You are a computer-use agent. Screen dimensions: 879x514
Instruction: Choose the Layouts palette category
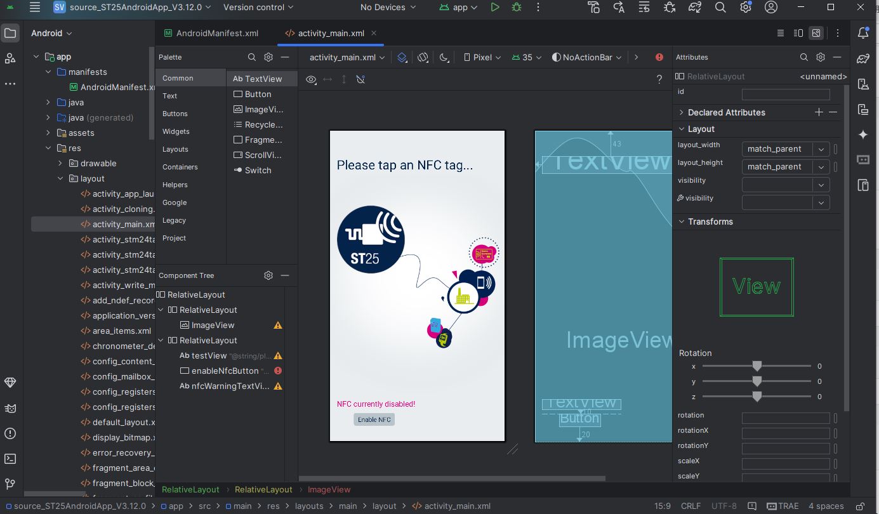coord(175,149)
